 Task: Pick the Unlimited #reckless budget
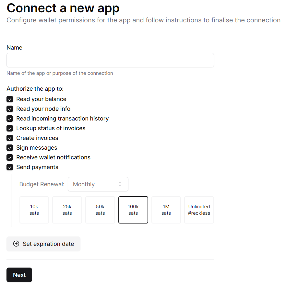point(199,210)
